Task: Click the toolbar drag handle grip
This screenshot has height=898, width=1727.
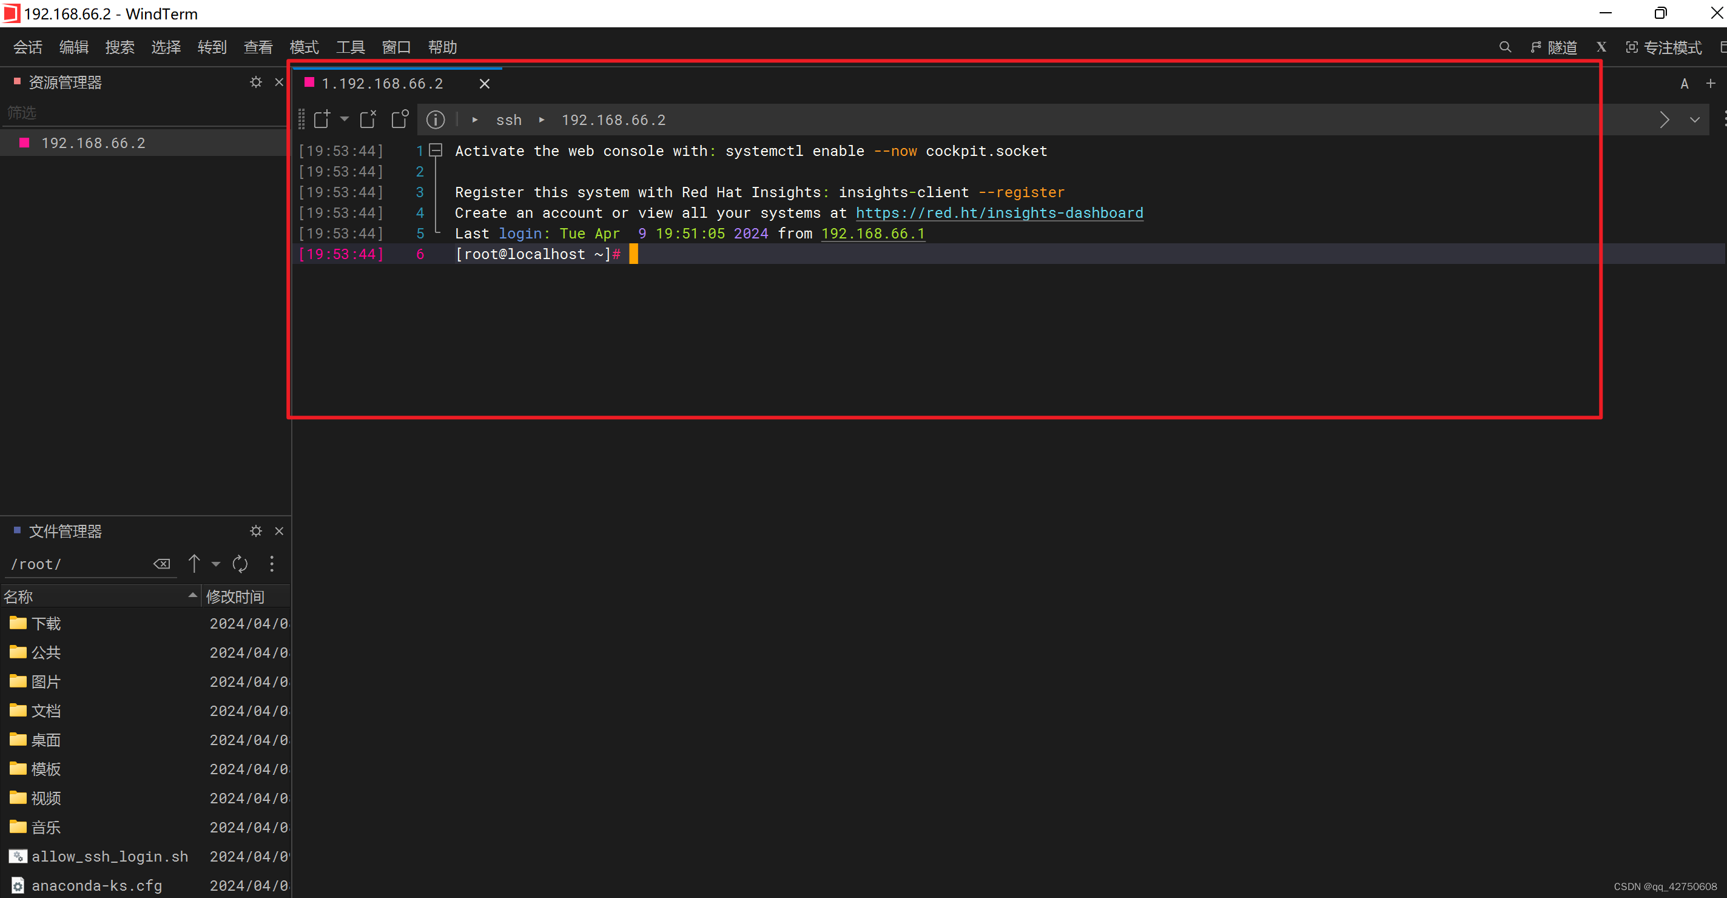Action: (301, 120)
